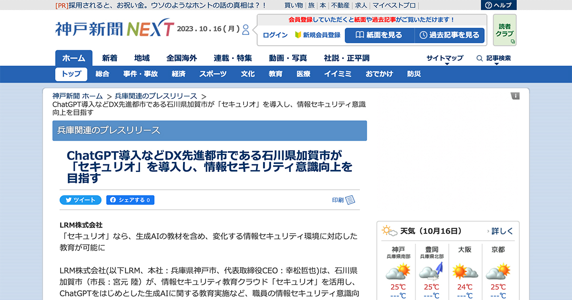This screenshot has height=300, width=572.
Task: Expand the 記事検索 search dropdown
Action: (x=494, y=59)
